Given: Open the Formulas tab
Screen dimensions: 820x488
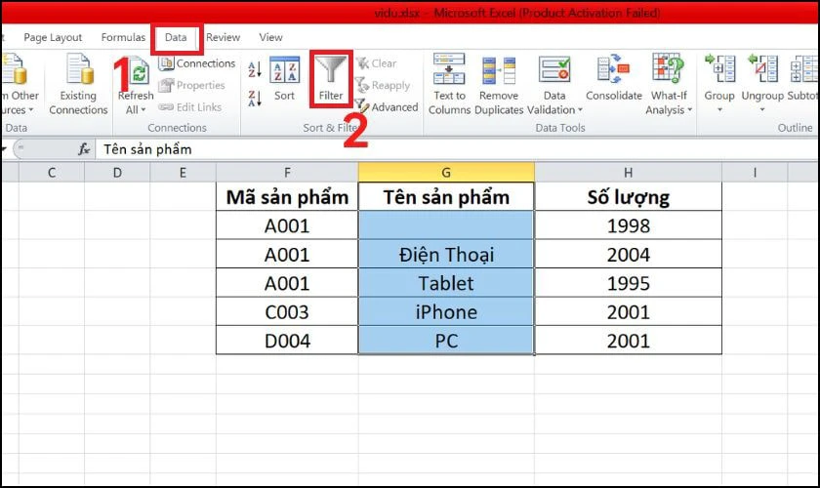Looking at the screenshot, I should (123, 38).
